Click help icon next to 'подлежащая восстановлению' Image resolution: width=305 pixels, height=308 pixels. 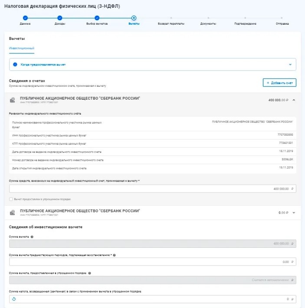click(115, 255)
